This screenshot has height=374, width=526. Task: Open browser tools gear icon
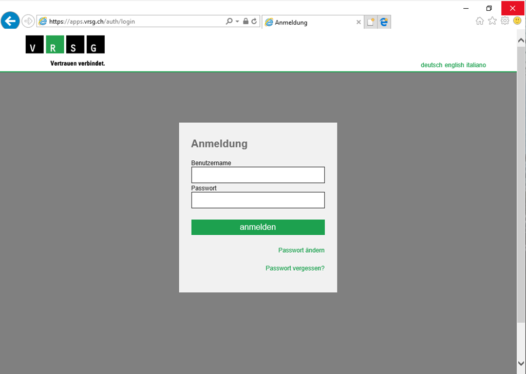(x=505, y=21)
